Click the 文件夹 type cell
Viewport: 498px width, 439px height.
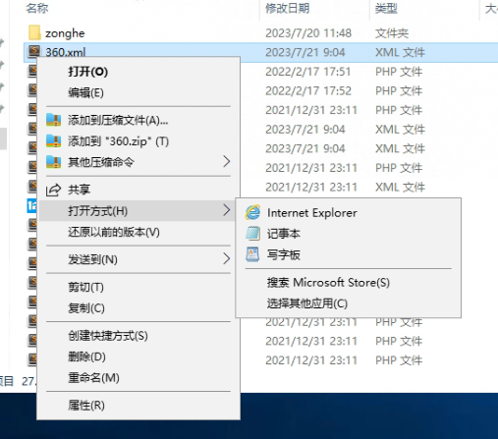(x=392, y=33)
